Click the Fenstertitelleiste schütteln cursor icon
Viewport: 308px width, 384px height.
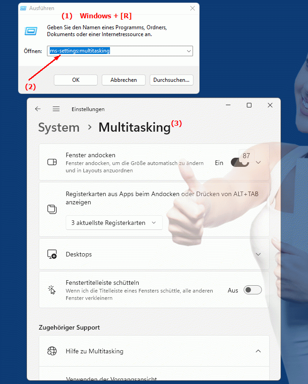click(52, 290)
